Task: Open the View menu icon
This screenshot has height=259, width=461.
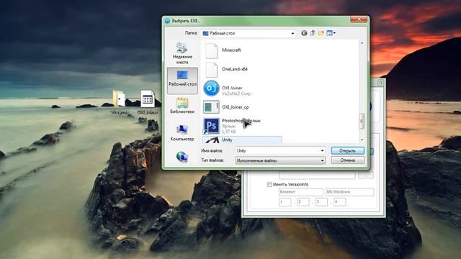Action: coord(331,33)
